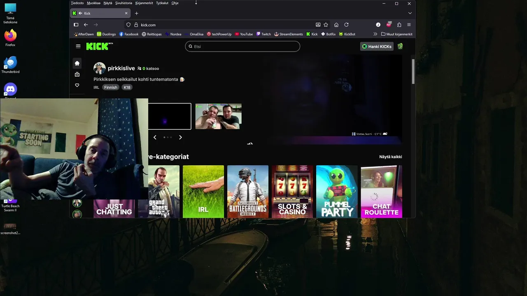Click the Hanki KICKs button

coord(377,46)
